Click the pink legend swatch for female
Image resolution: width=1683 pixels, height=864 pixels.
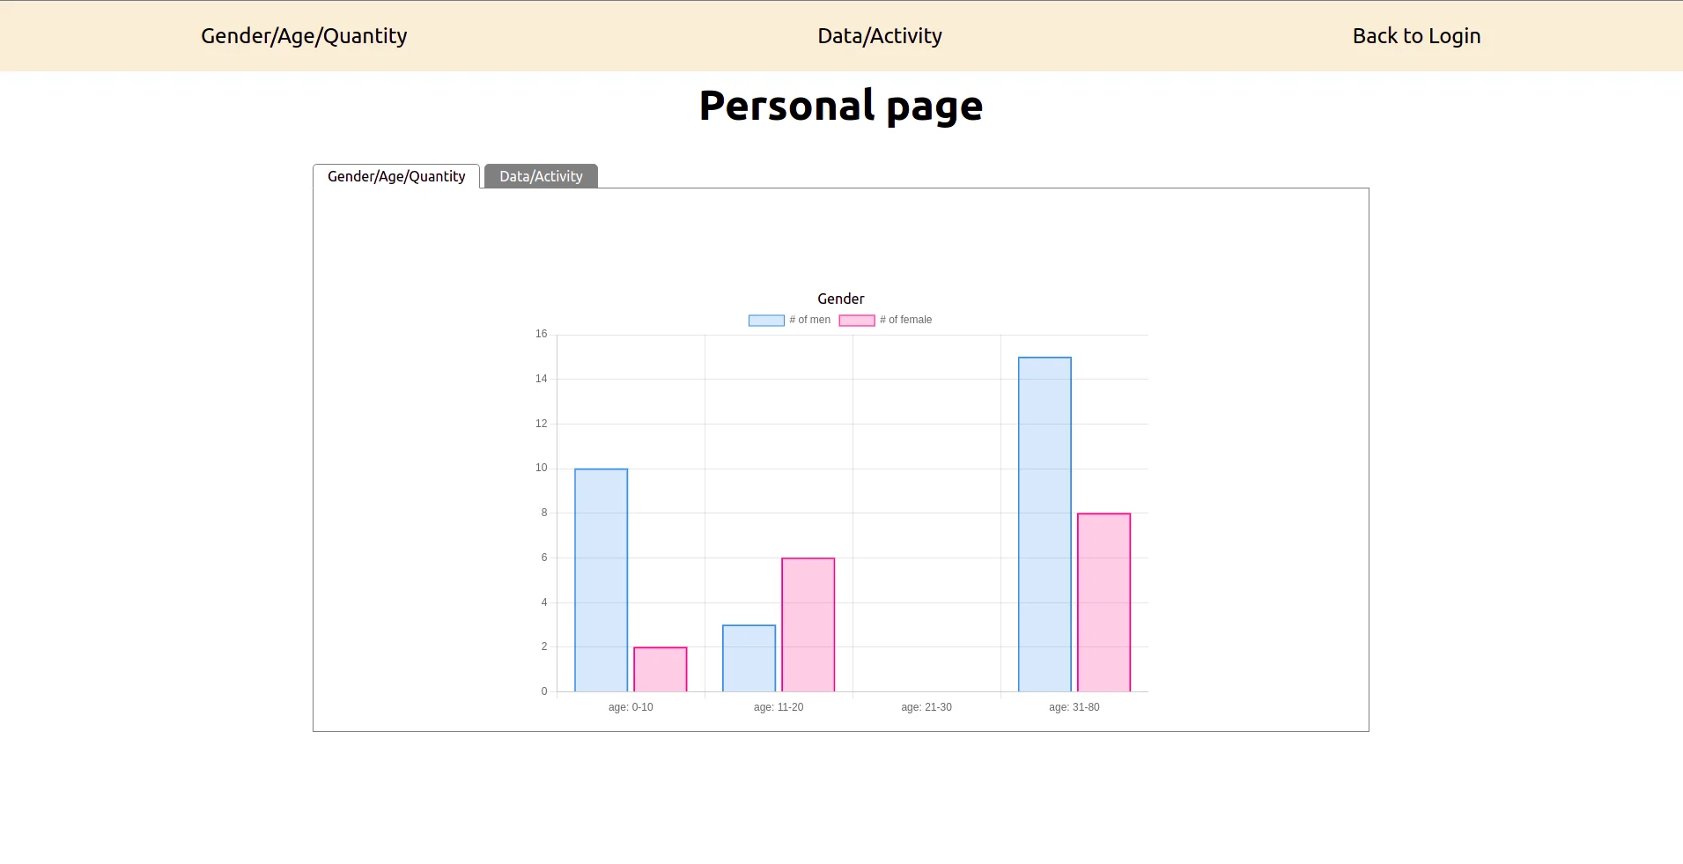(856, 321)
